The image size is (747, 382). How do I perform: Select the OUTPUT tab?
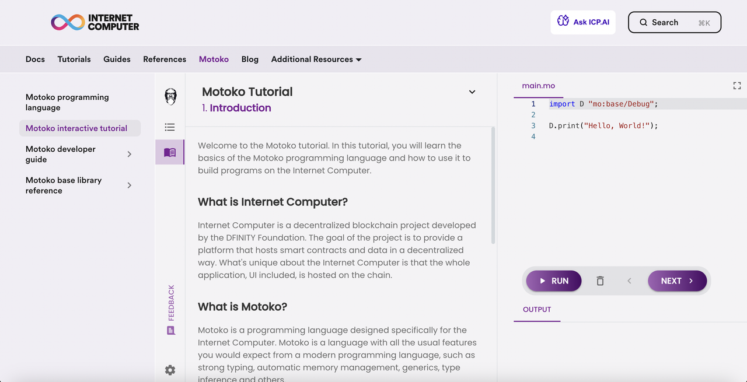point(537,310)
